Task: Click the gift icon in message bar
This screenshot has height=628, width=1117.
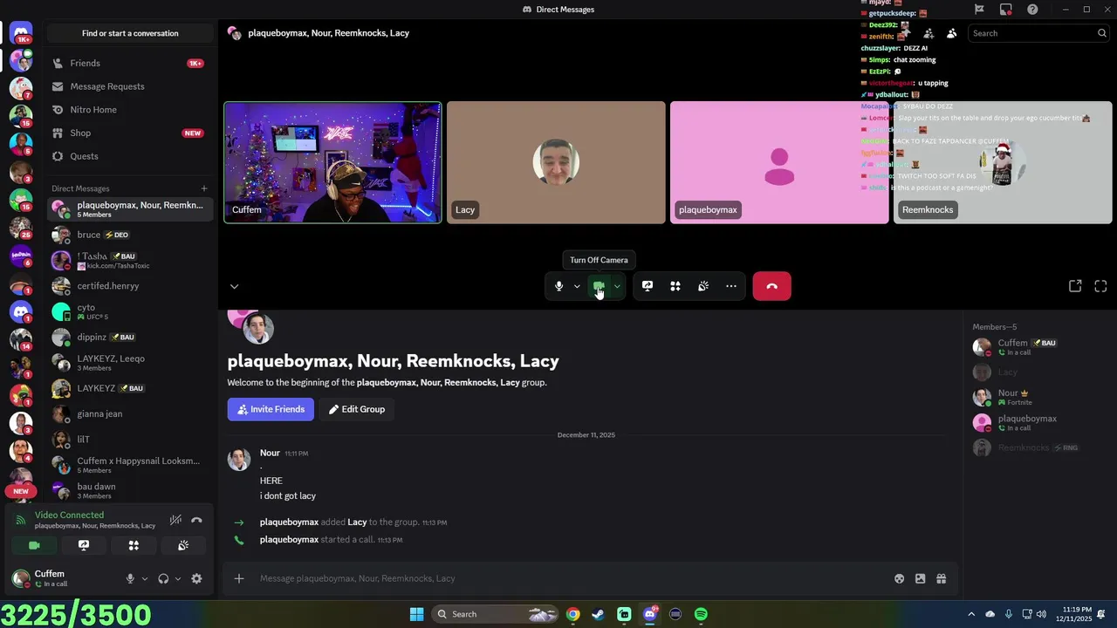Action: [941, 578]
